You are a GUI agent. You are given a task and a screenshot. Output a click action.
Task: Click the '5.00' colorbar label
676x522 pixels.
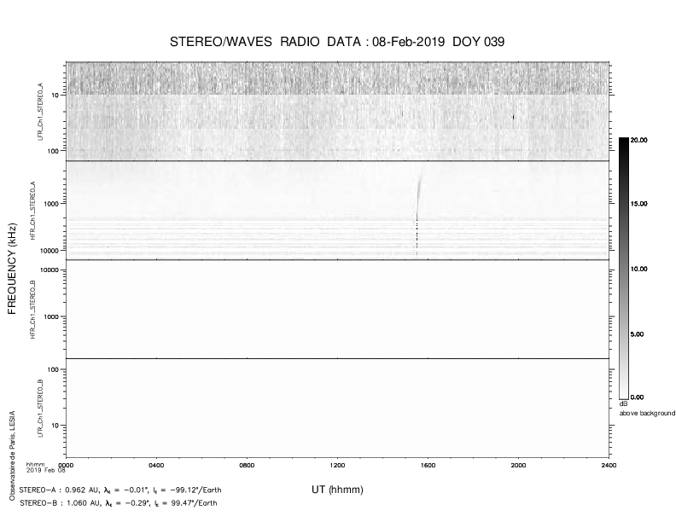click(x=638, y=334)
